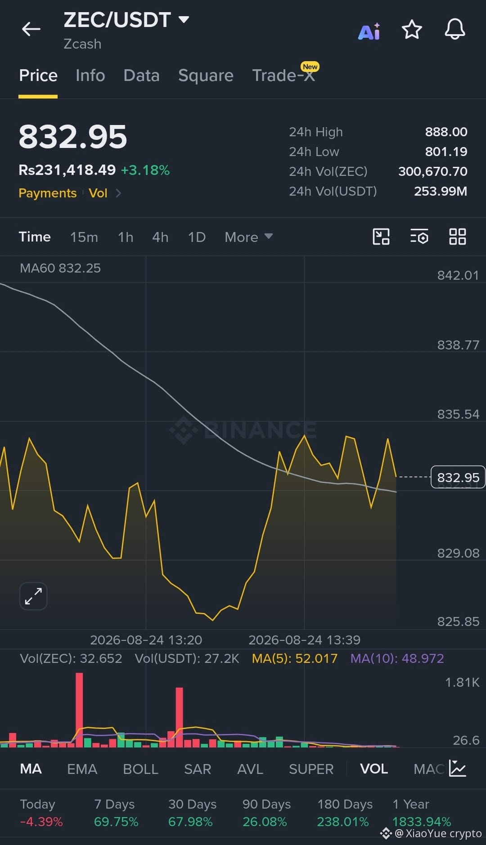
Task: Tap the Payments tag link
Action: tap(48, 193)
